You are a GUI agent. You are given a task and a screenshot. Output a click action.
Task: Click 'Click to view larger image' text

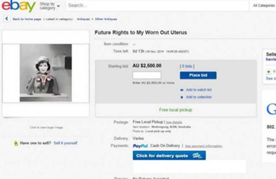click(x=46, y=127)
